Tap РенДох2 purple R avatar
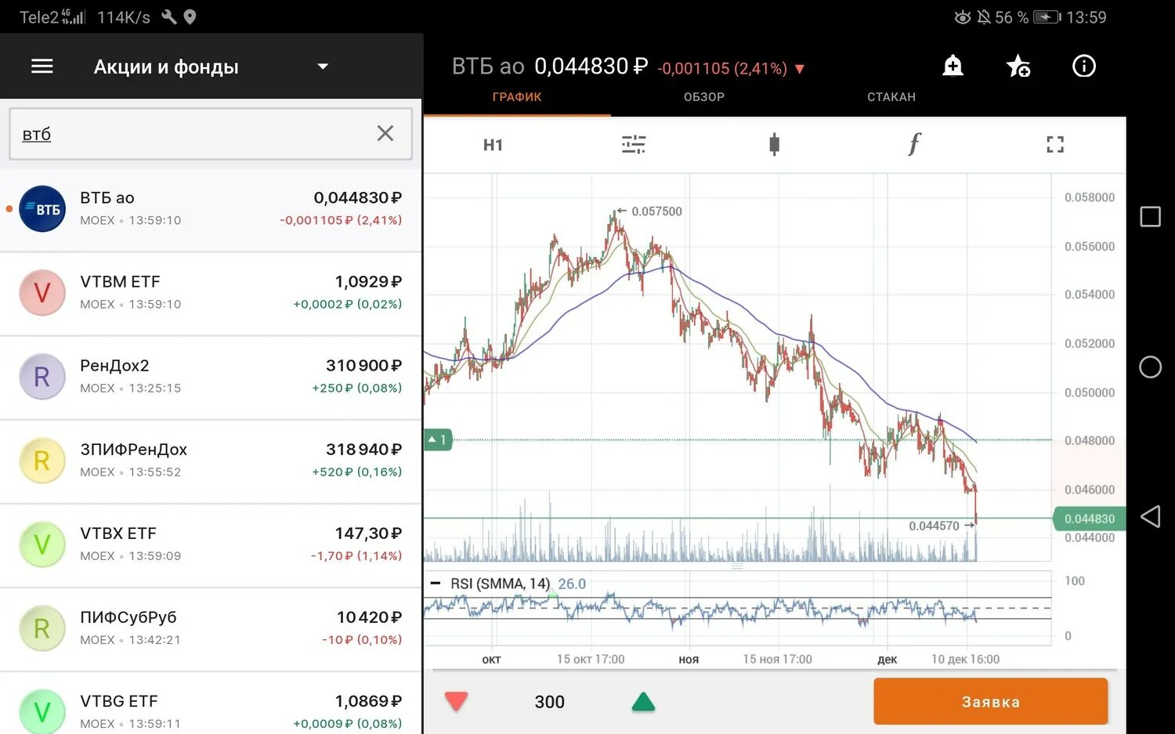1175x734 pixels. [42, 377]
